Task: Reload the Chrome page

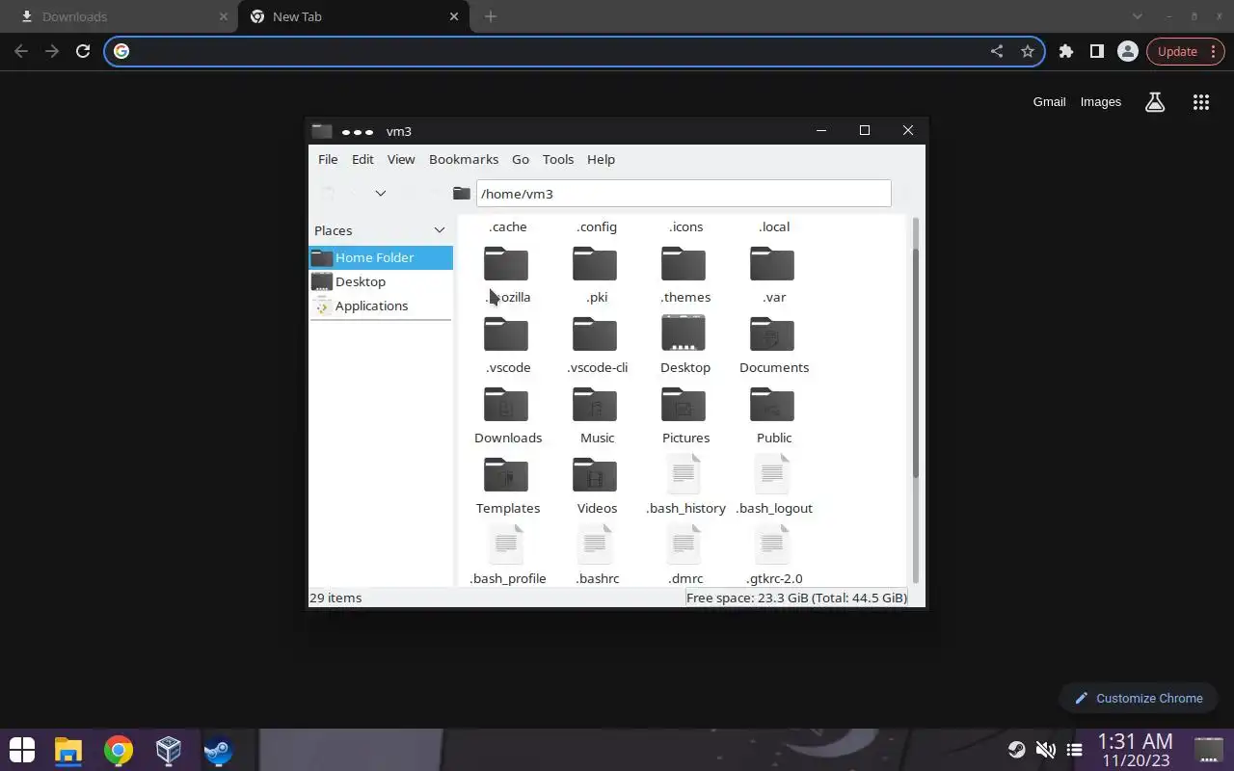Action: pyautogui.click(x=83, y=51)
